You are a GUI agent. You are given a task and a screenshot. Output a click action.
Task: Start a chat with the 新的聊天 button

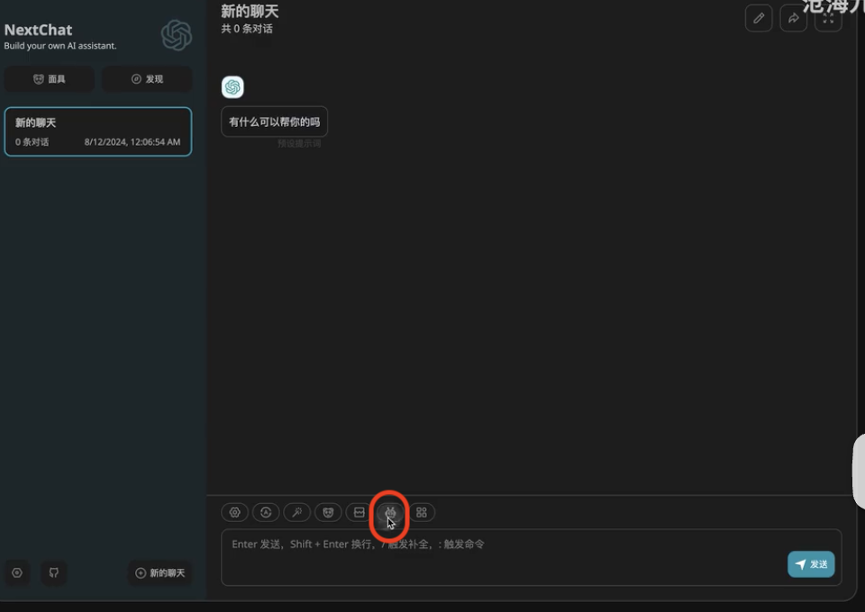tap(159, 573)
